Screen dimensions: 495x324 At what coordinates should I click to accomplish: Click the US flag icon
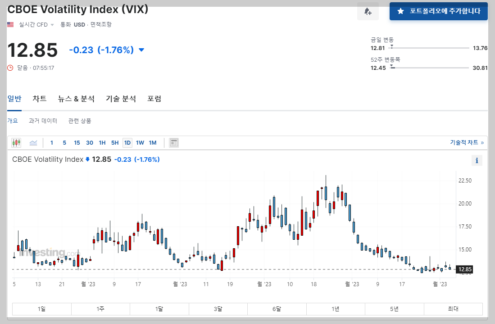pos(10,25)
